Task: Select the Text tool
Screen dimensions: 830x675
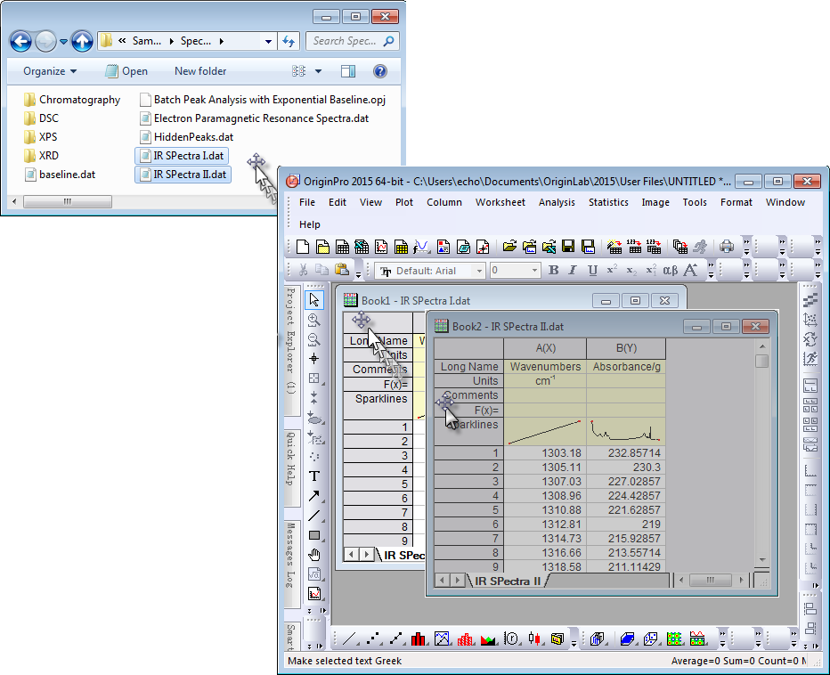Action: pos(314,476)
